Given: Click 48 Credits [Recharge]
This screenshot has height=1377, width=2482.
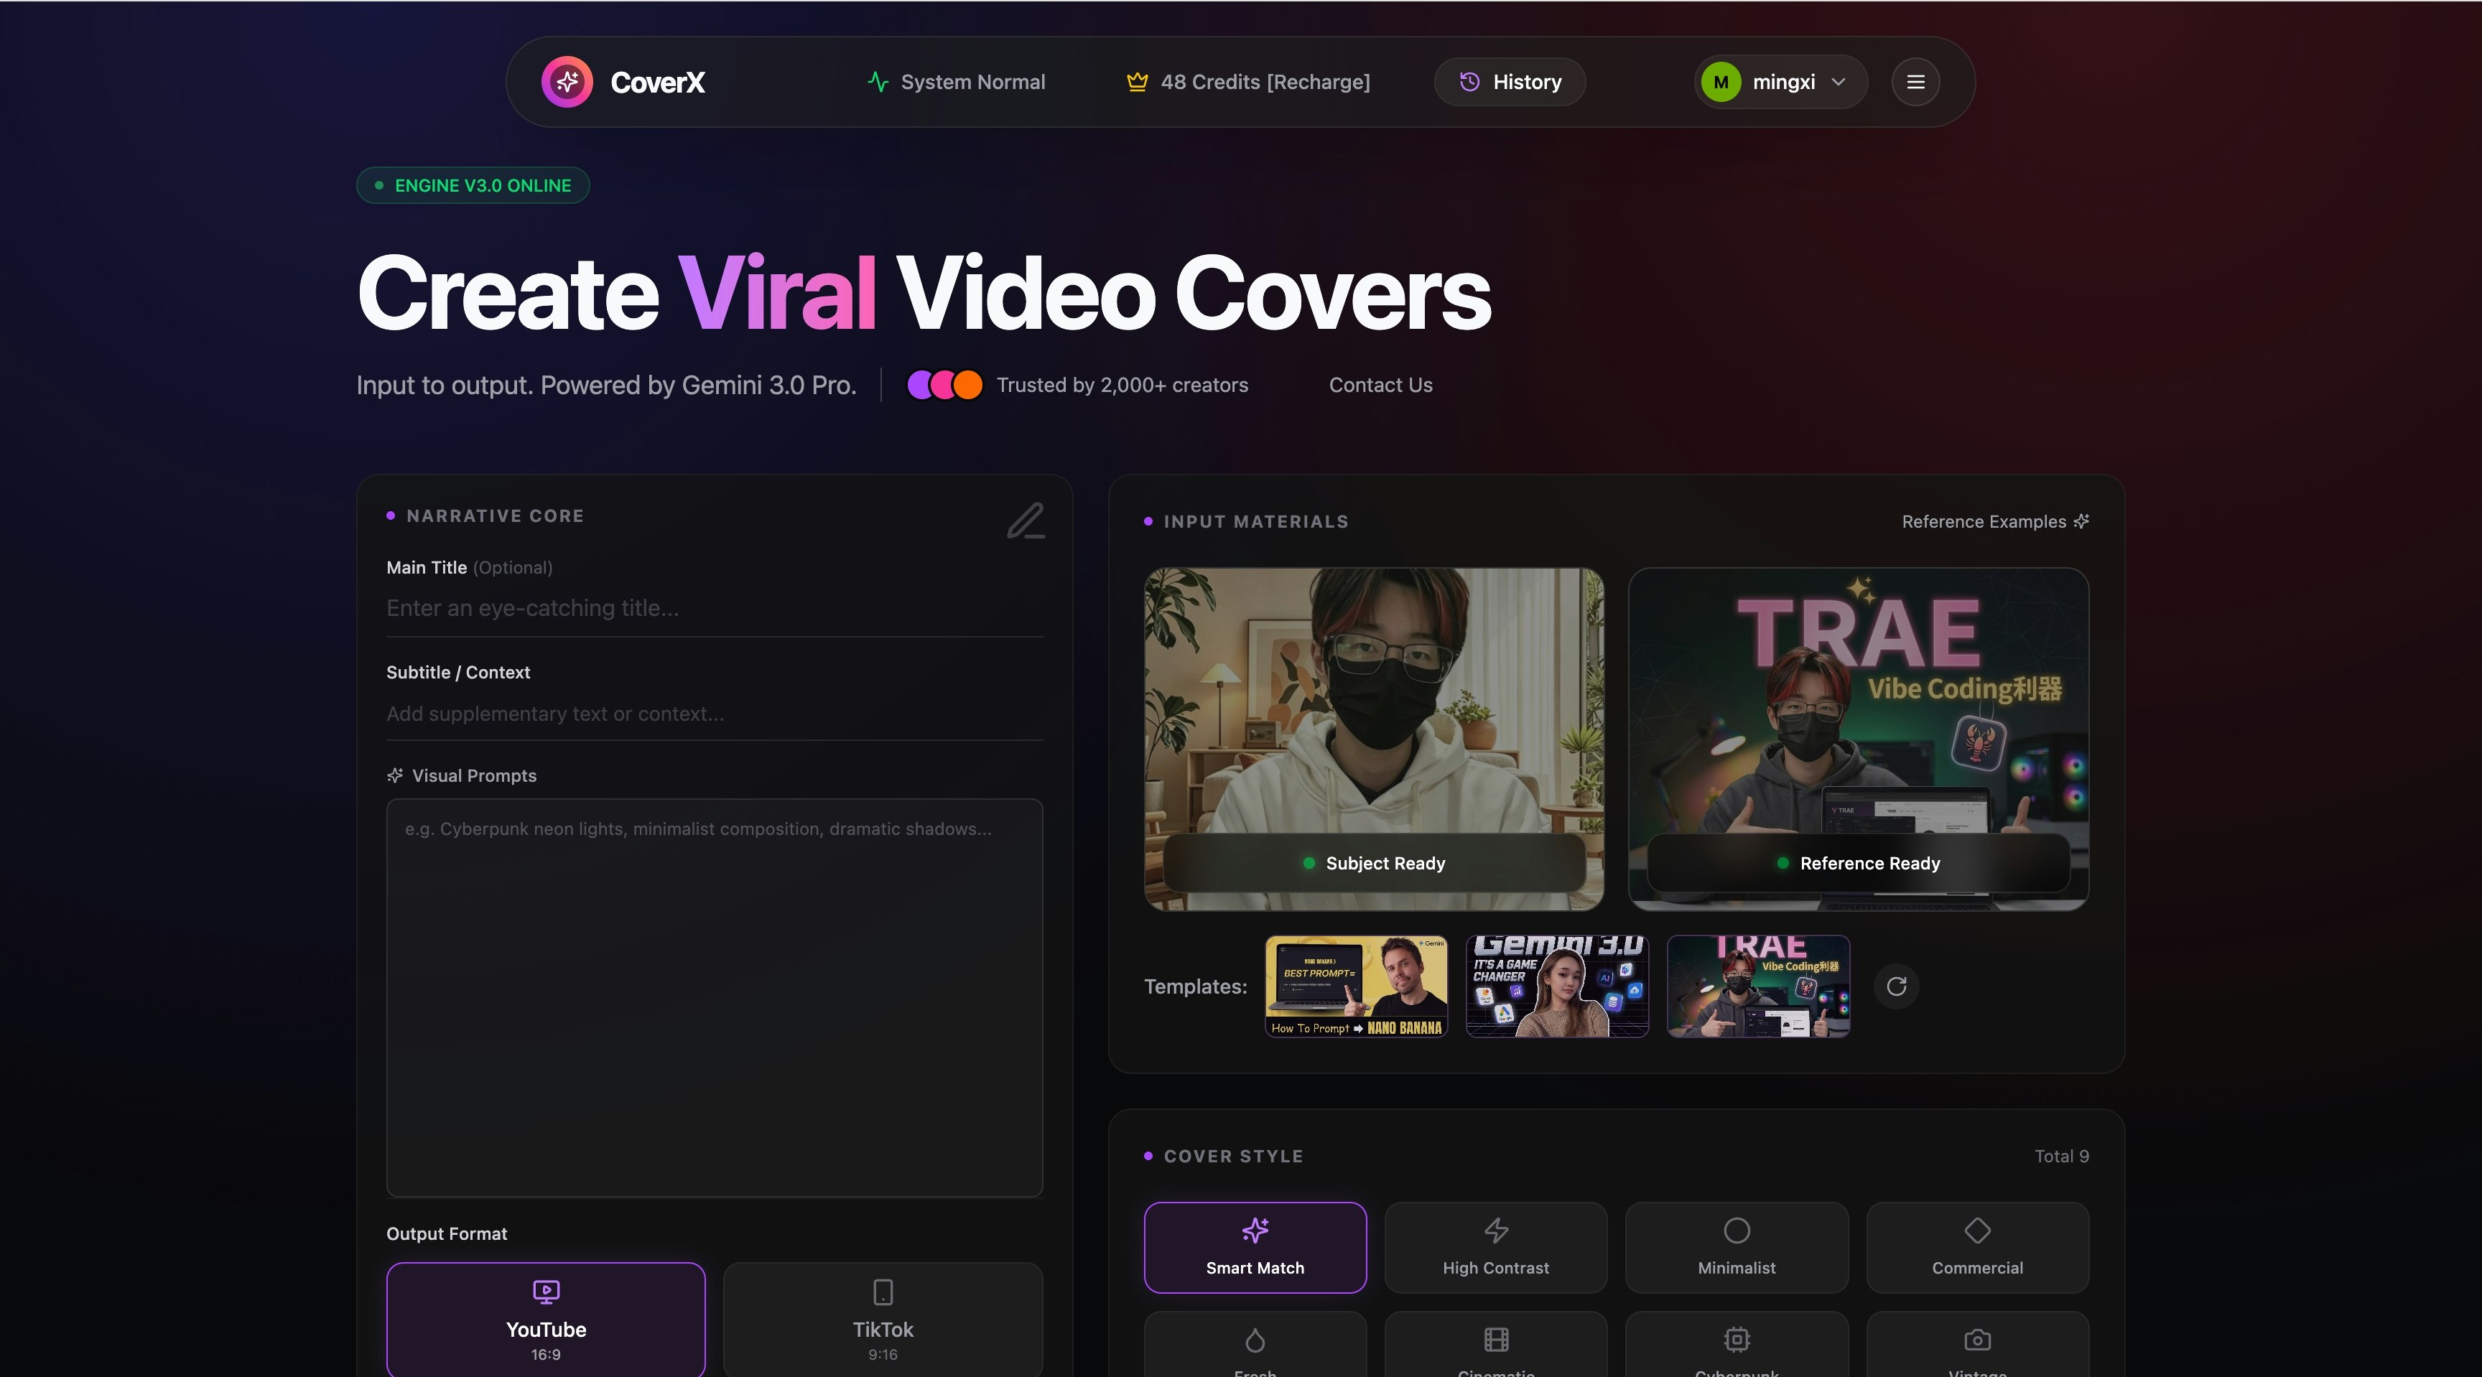Looking at the screenshot, I should click(x=1247, y=82).
